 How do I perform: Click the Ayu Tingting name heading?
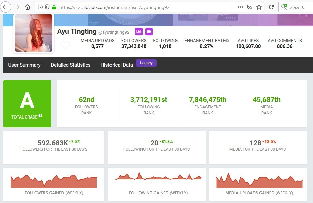pyautogui.click(x=77, y=31)
